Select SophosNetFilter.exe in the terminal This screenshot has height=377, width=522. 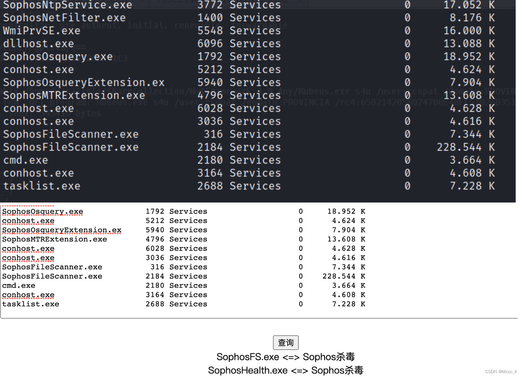[x=65, y=18]
